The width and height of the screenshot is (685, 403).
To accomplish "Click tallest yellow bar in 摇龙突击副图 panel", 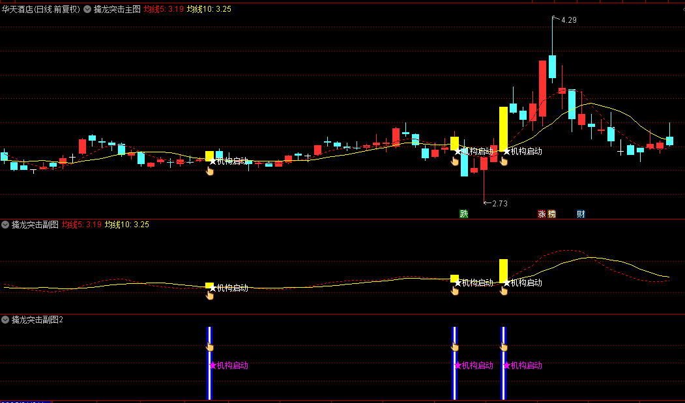I will [x=503, y=271].
